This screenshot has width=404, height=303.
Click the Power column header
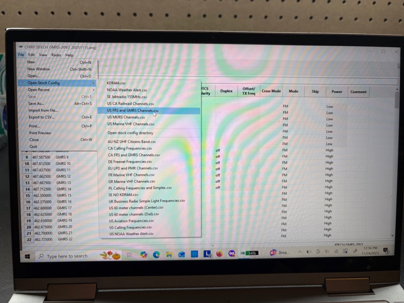coord(337,92)
